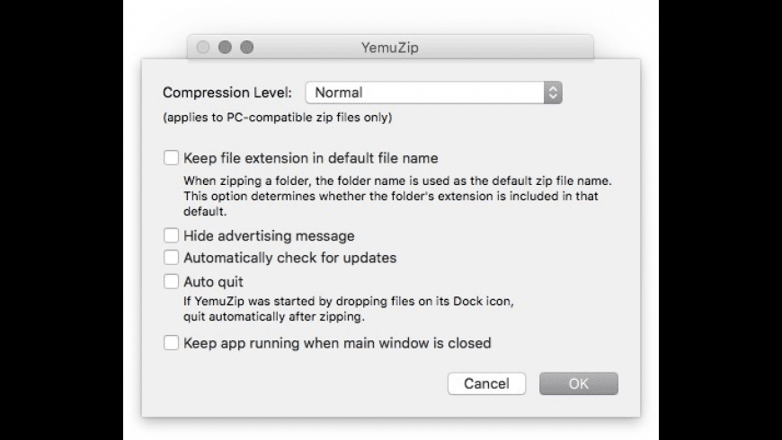This screenshot has height=440, width=782.
Task: Click the "Compression Level:" label
Action: pos(228,92)
